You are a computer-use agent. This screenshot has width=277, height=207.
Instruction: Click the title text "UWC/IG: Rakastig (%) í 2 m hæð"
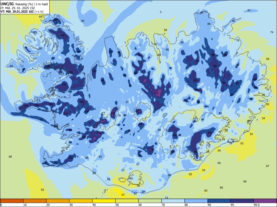point(24,4)
